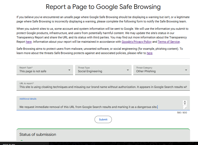
Task: Open Google's Privacy Policy link
Action: (137, 42)
